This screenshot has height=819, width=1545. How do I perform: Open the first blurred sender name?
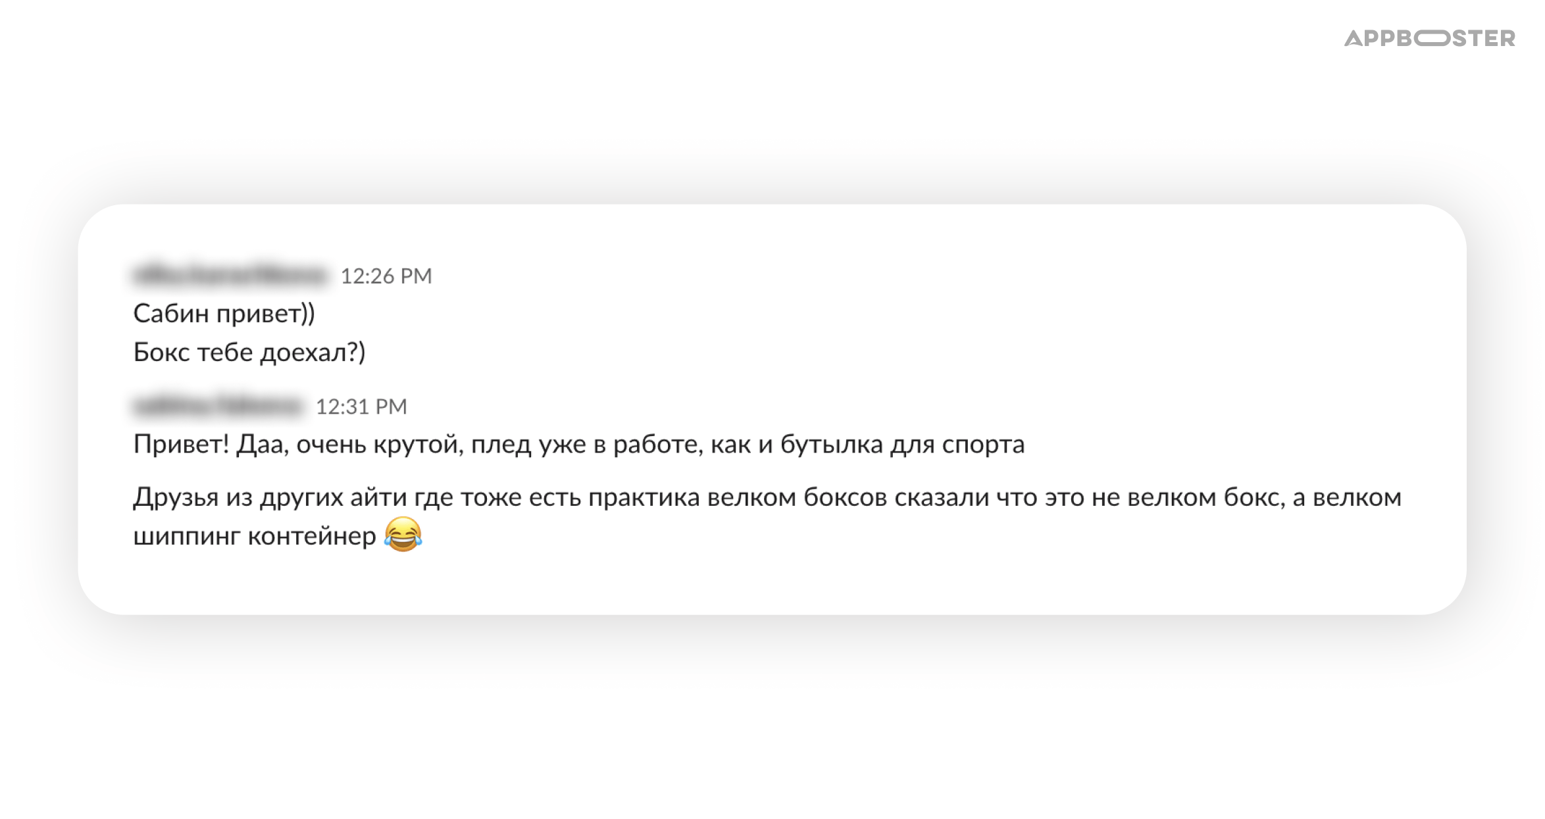230,275
